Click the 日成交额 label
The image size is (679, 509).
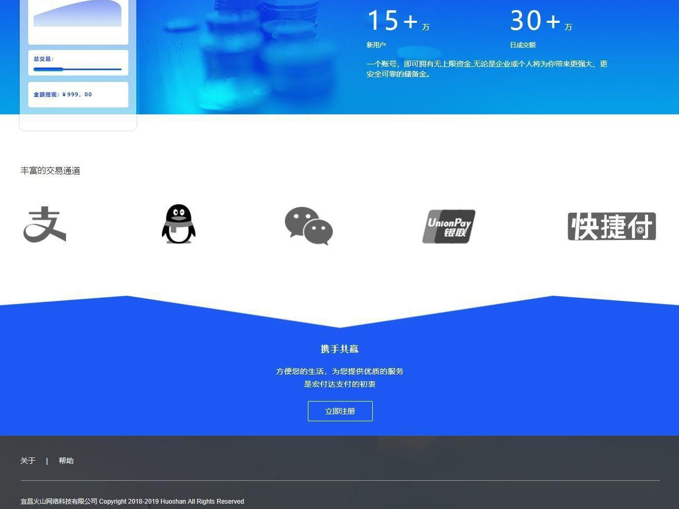tap(523, 45)
